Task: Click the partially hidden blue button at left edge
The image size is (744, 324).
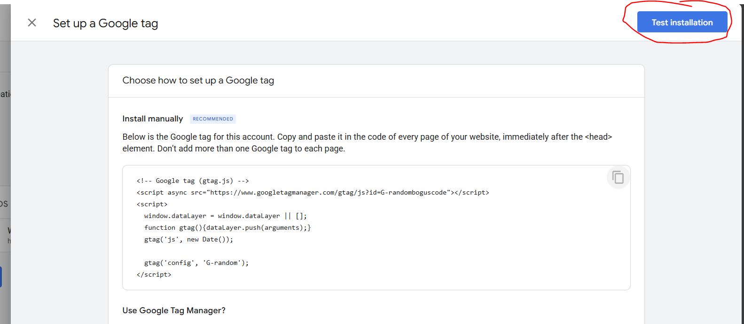Action: [1, 277]
